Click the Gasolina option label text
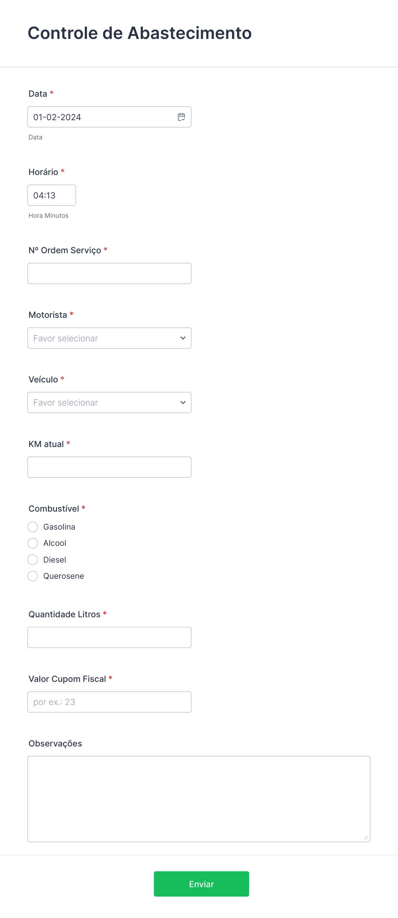398x918 pixels. 59,527
